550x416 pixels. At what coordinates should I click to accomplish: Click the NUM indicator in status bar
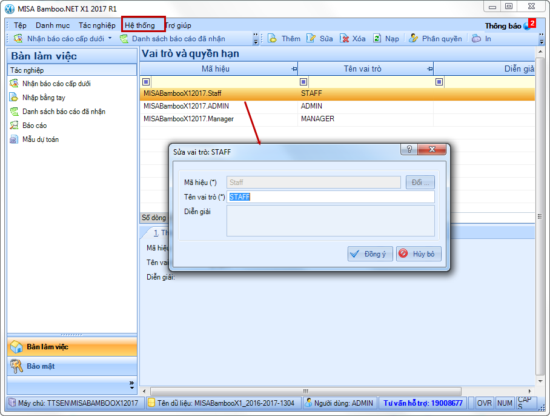click(x=505, y=403)
